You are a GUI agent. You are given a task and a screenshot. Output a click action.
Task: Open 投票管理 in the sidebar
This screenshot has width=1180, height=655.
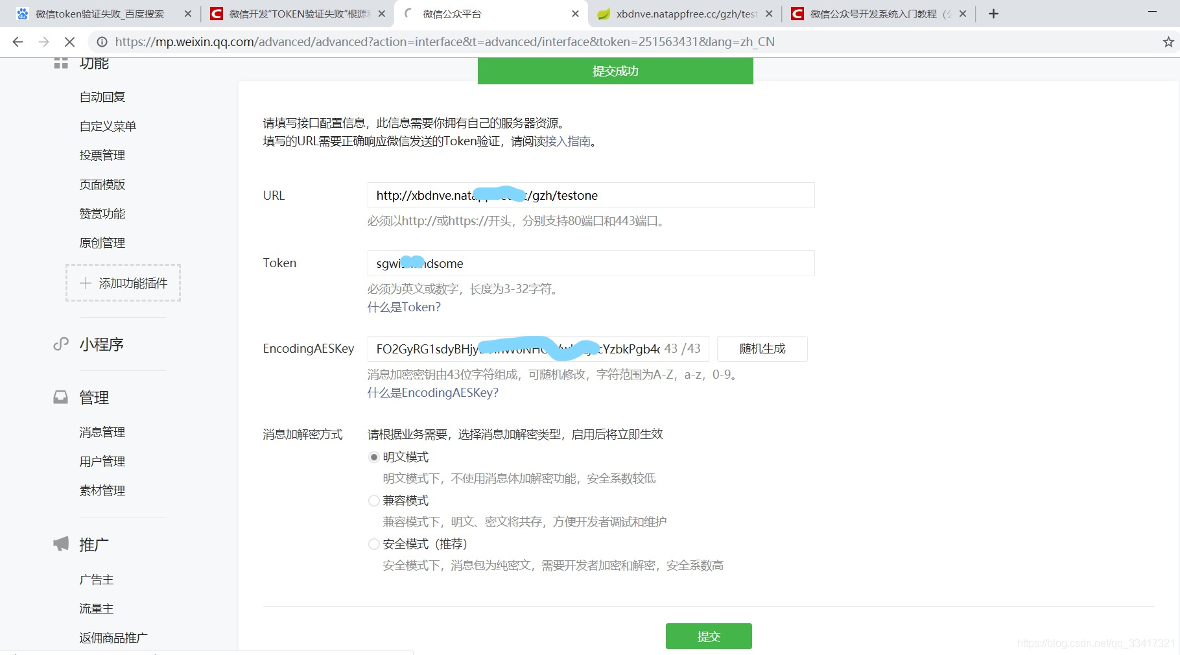click(x=102, y=156)
